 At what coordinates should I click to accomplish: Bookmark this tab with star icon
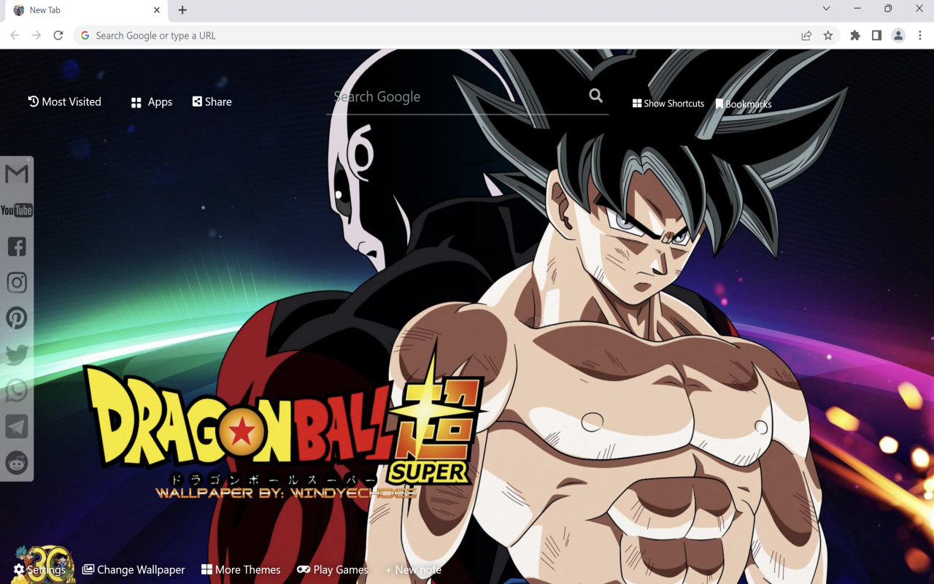coord(828,35)
